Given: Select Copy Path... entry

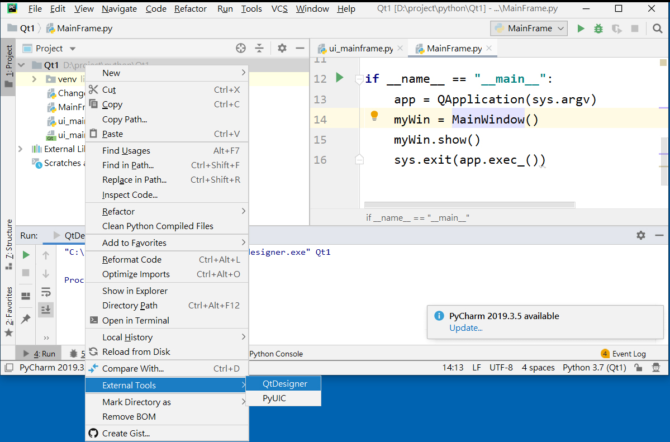Looking at the screenshot, I should tap(167, 120).
